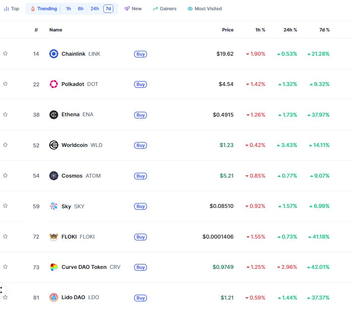Choose the 6h trending timeframe
The height and width of the screenshot is (309, 353).
click(81, 9)
